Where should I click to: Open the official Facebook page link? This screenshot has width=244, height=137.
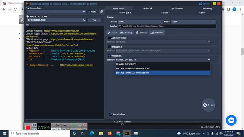point(72,39)
